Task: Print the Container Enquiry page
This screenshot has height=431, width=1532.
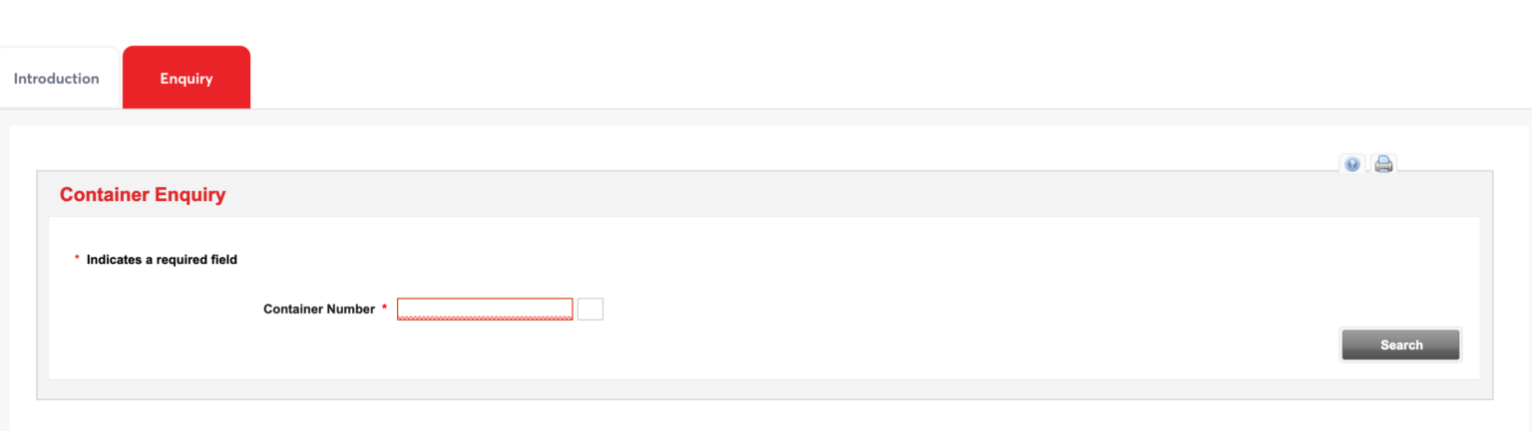Action: coord(1383,164)
